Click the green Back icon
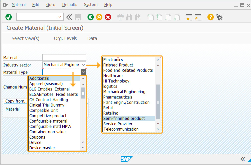Screen dimensions: 251x165 [x=90, y=17]
